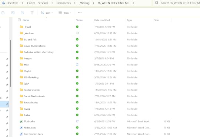Expand the chevron after OneDrive in breadcrumb

coord(23,3)
